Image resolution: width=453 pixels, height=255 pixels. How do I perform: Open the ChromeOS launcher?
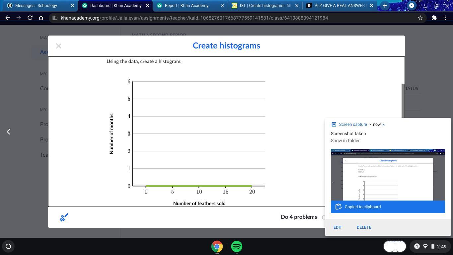point(8,246)
